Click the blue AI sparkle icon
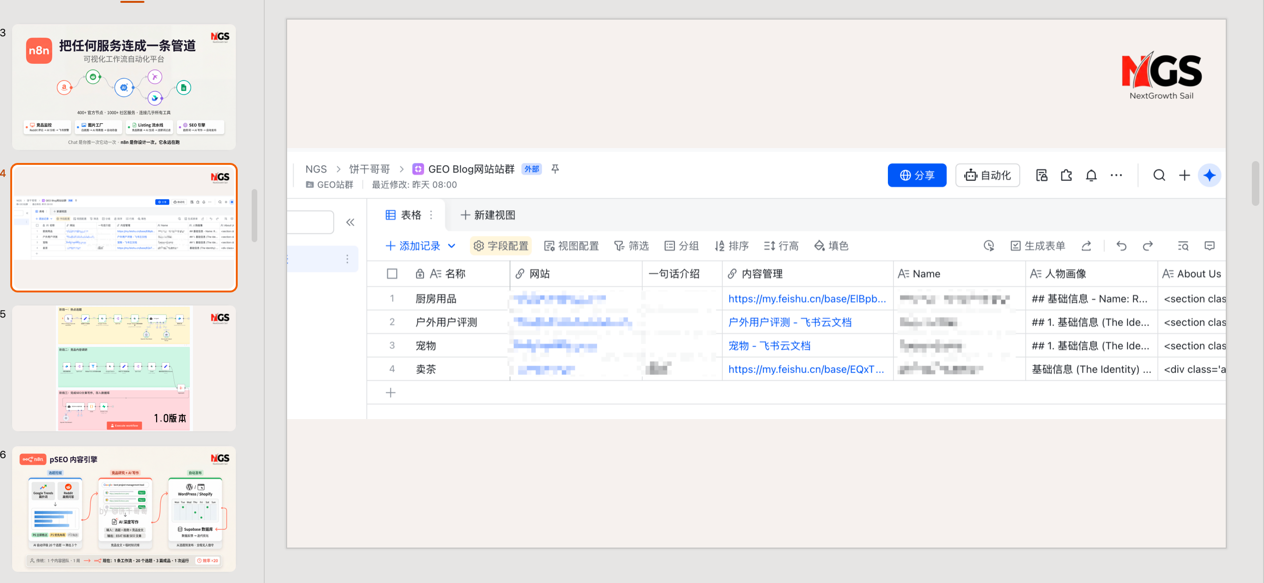Screen dimensions: 1264x583 (1209, 176)
